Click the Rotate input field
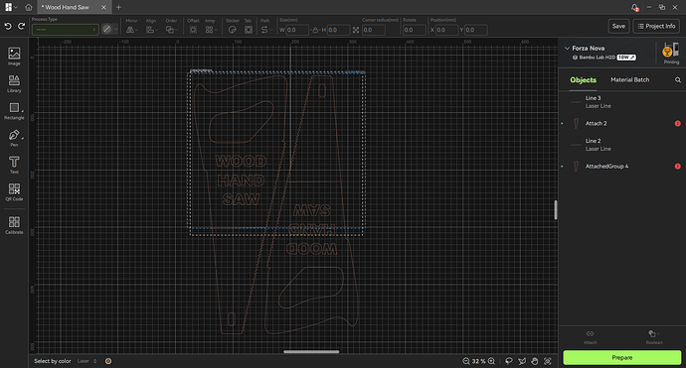 click(x=415, y=30)
